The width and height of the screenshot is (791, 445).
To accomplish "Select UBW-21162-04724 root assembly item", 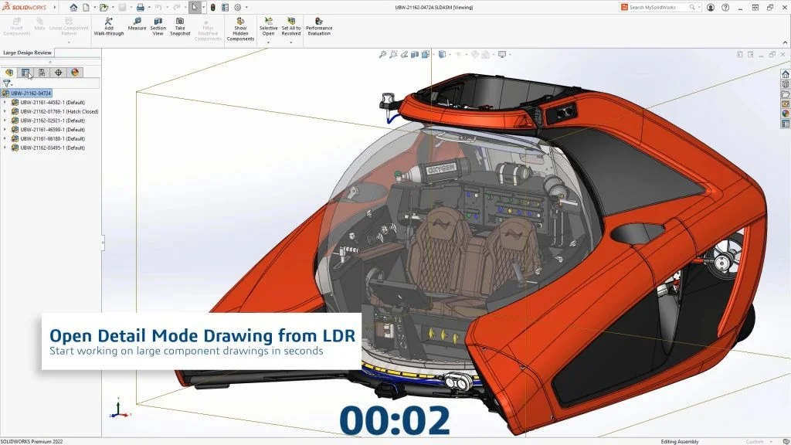I will [x=31, y=93].
